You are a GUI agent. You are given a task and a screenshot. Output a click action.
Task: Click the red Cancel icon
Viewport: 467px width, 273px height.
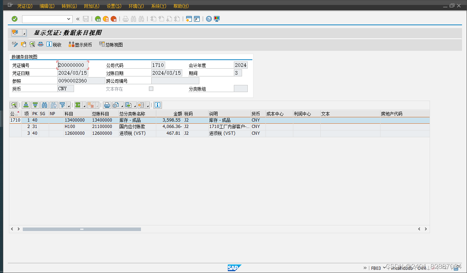114,19
